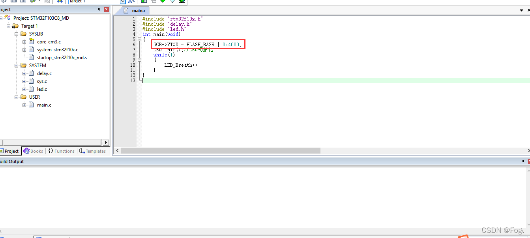
Task: Expand the core_cm3.c file node
Action: [x=24, y=42]
